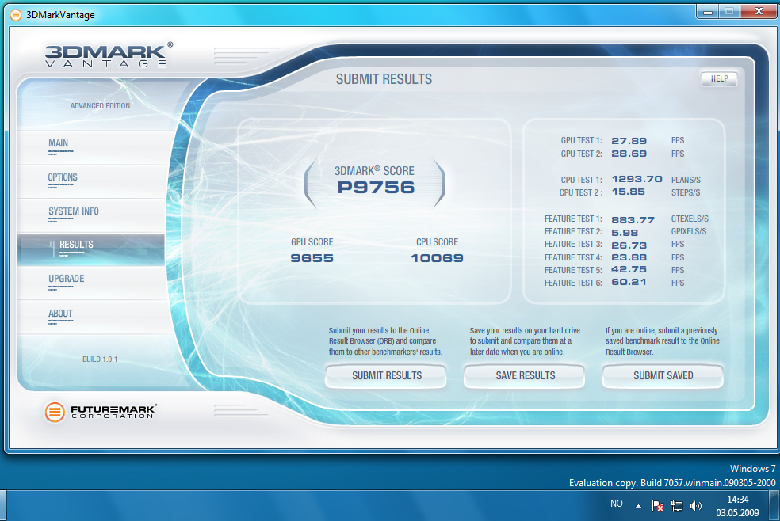The width and height of the screenshot is (780, 521).
Task: Click the 3DMarkVantage title bar icon
Action: coord(16,15)
